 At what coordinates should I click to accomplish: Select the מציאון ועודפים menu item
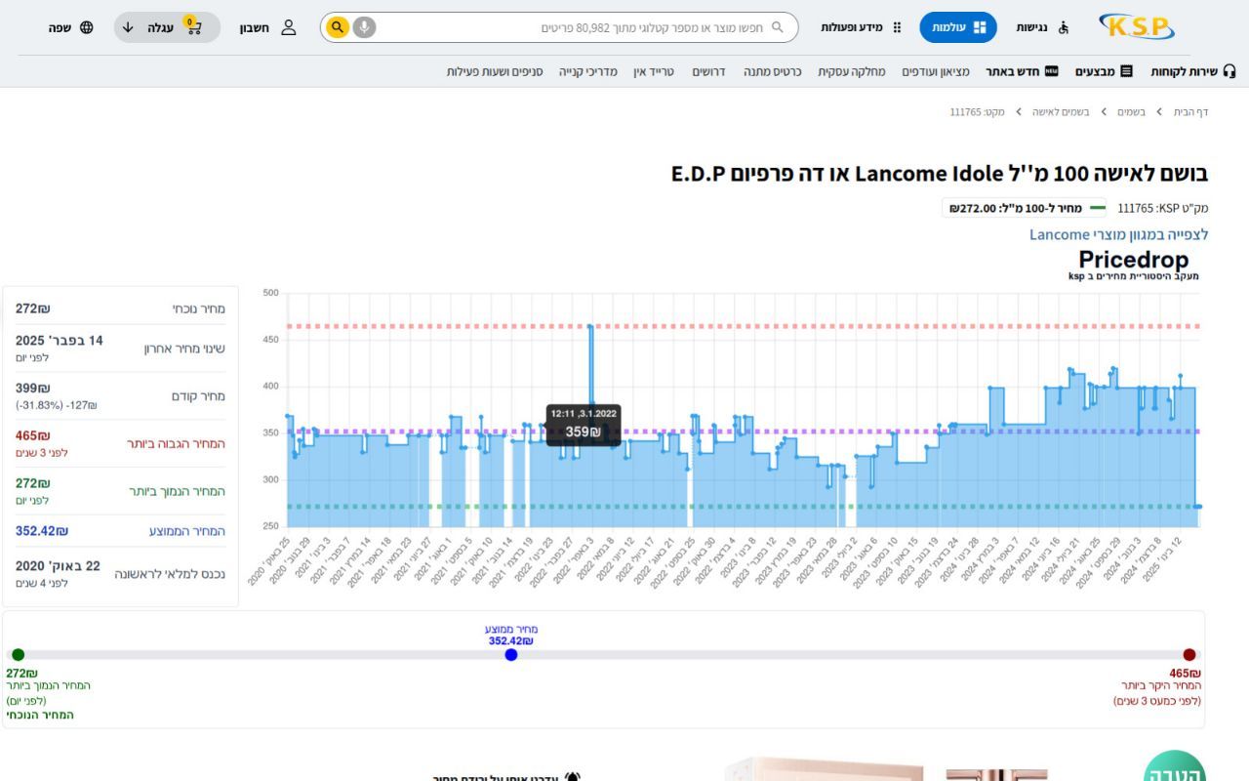pos(936,71)
